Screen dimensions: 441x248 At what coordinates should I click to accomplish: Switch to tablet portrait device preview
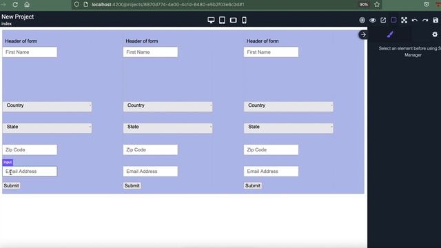pos(222,20)
